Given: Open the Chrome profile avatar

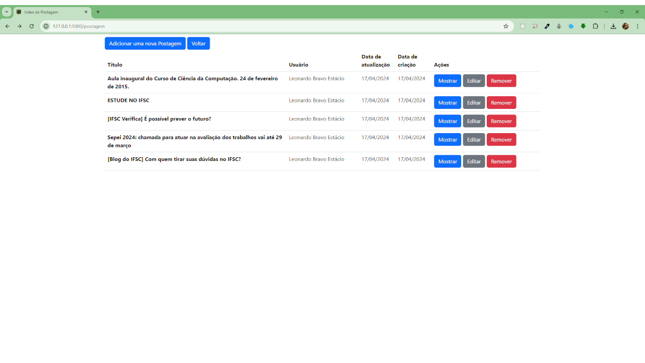Looking at the screenshot, I should pyautogui.click(x=625, y=26).
